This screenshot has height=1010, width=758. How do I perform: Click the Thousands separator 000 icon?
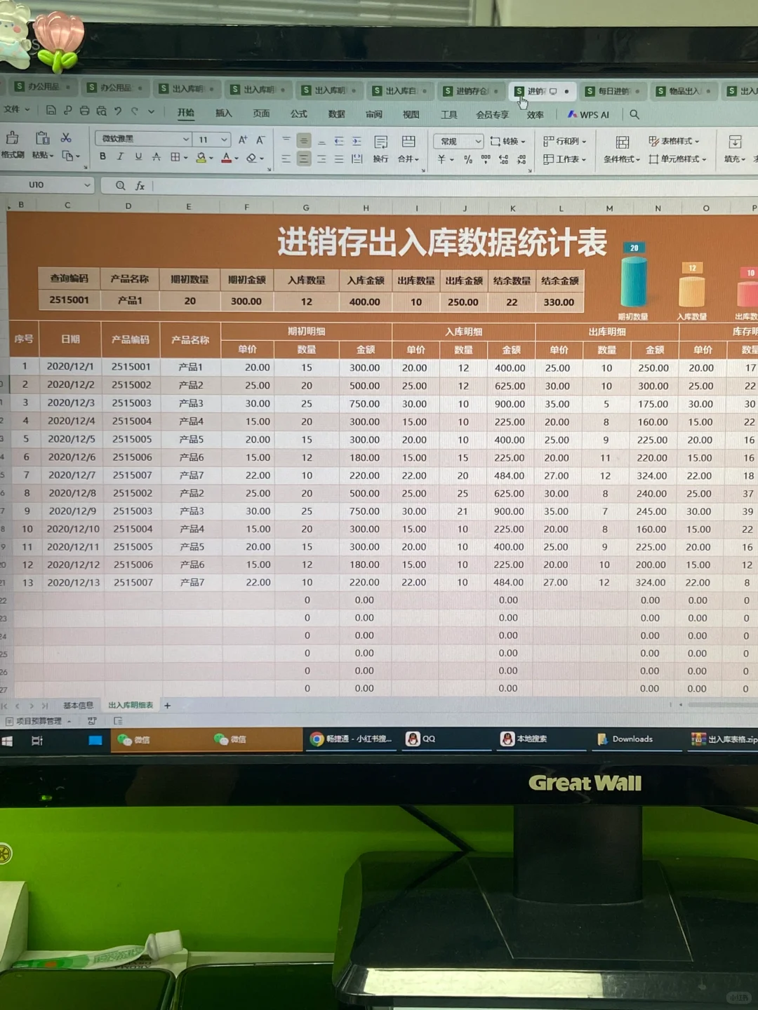pos(486,159)
